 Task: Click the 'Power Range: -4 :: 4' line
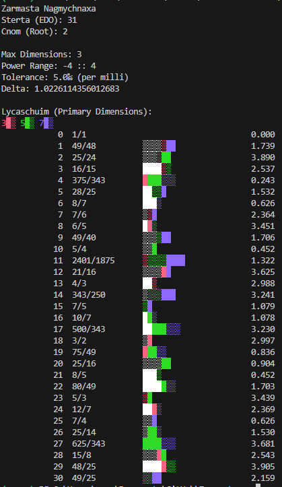(48, 66)
